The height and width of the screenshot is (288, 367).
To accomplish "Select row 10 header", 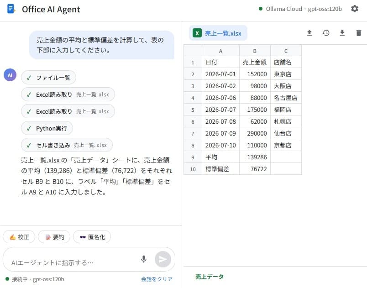I will click(193, 169).
